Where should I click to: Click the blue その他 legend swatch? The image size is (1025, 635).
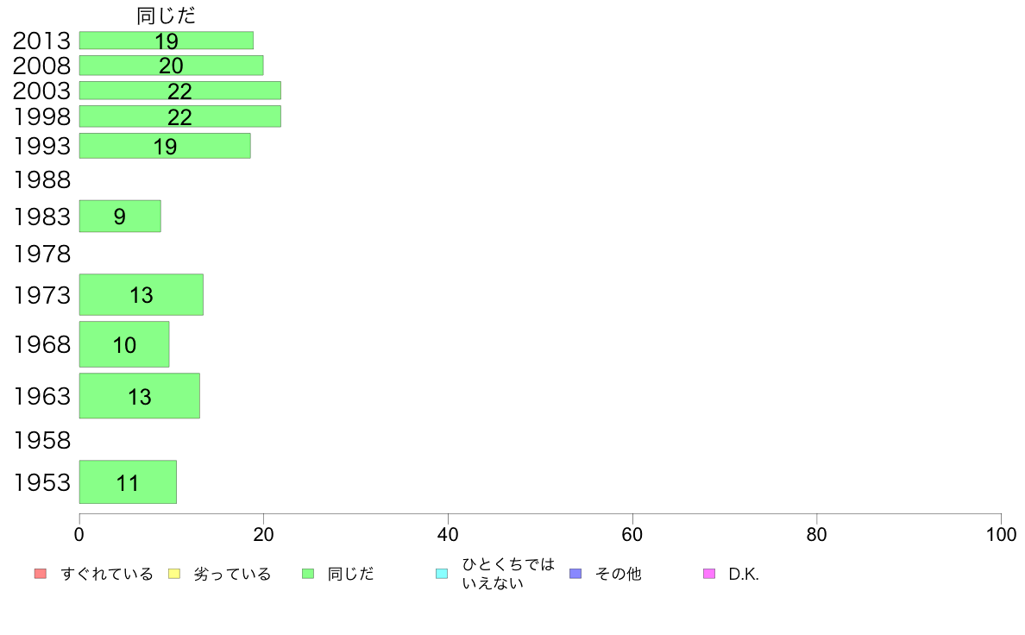click(x=575, y=574)
